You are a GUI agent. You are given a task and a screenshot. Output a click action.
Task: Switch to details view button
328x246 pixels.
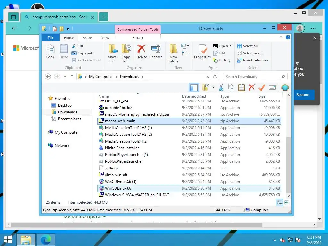(x=279, y=202)
